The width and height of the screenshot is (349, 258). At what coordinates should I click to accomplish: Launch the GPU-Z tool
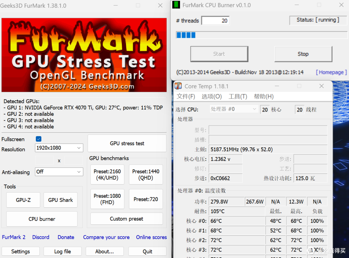pyautogui.click(x=23, y=200)
